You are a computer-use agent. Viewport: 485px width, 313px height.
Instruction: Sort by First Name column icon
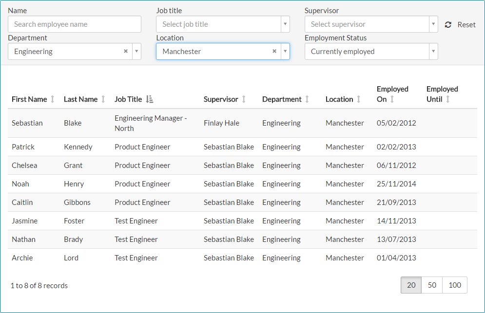pyautogui.click(x=53, y=99)
